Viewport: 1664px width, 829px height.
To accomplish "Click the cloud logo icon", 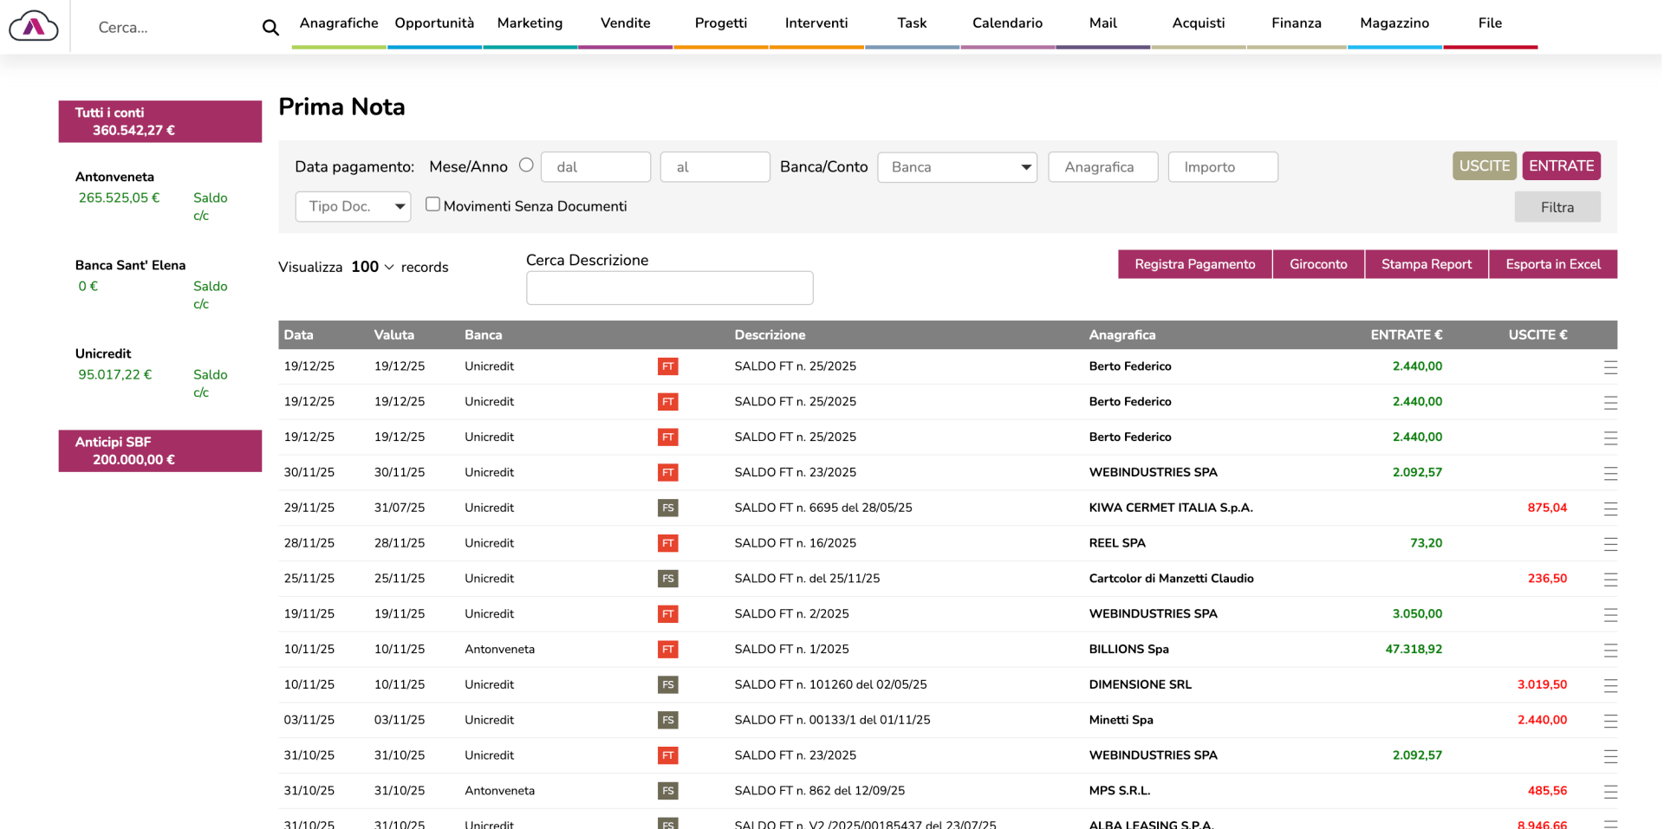I will click(34, 27).
